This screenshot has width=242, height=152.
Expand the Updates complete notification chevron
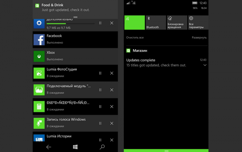[205, 65]
